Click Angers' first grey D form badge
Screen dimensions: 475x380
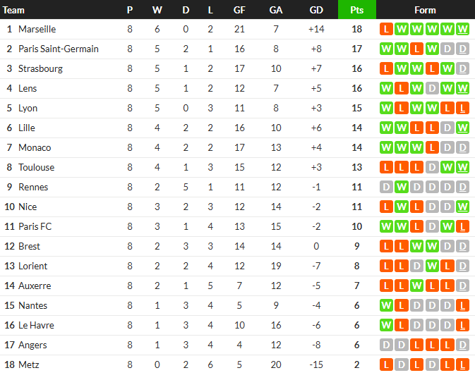pyautogui.click(x=386, y=345)
